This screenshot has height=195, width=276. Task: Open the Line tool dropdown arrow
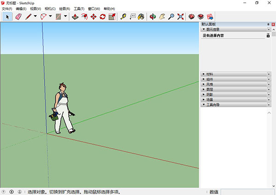pyautogui.click(x=35, y=16)
